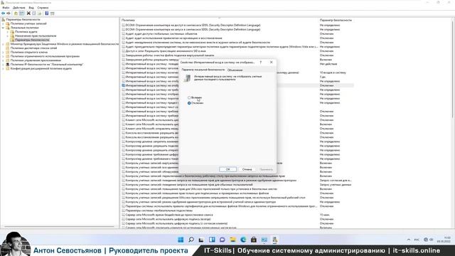Expand Конфигурация расширенной политики аудита node
The width and height of the screenshot is (455, 256).
[3, 68]
